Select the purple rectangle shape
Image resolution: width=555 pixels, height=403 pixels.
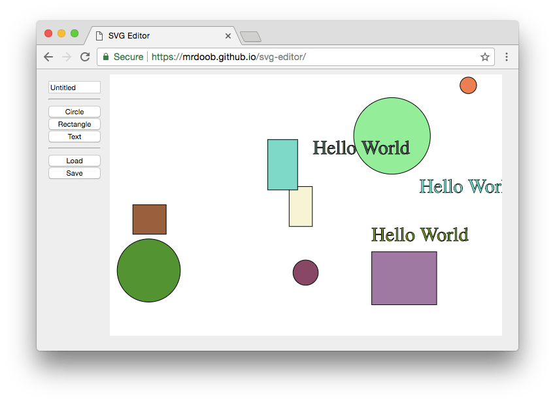click(403, 278)
